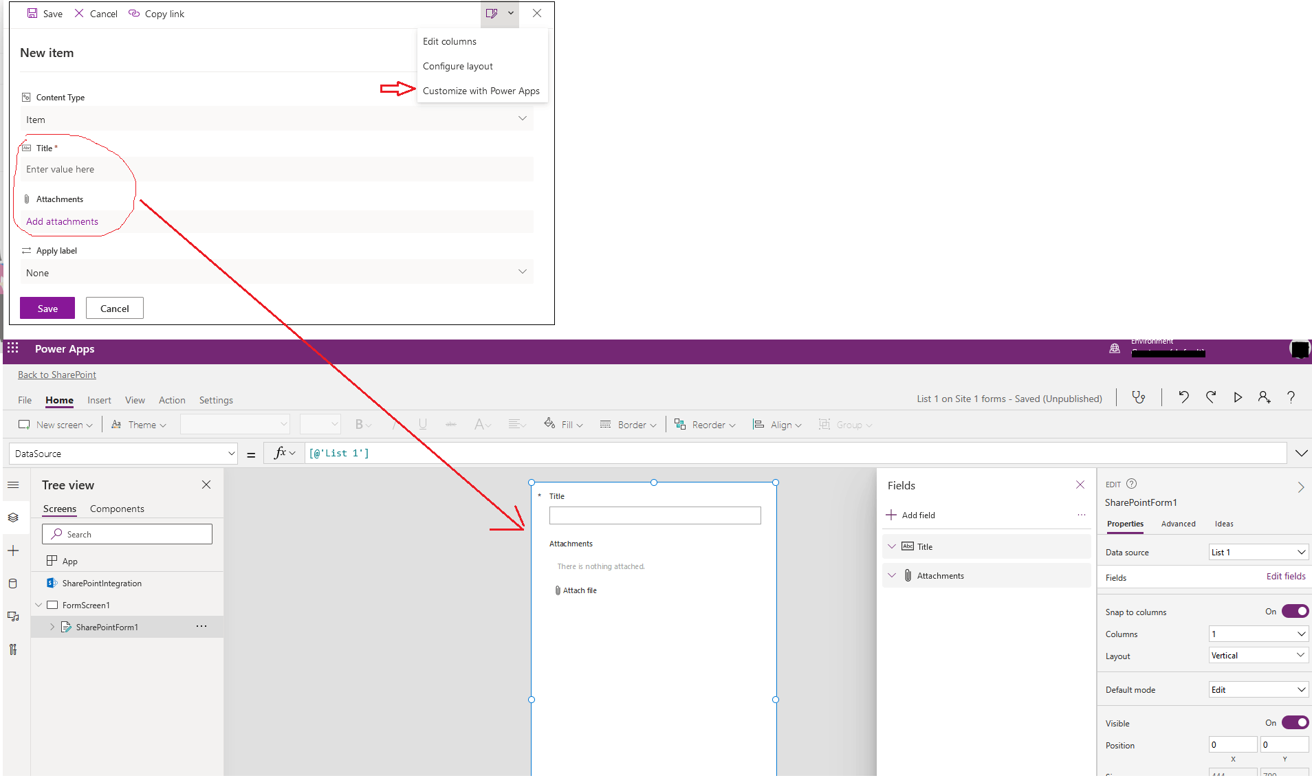Undo the last action
This screenshot has height=778, width=1312.
(x=1183, y=397)
